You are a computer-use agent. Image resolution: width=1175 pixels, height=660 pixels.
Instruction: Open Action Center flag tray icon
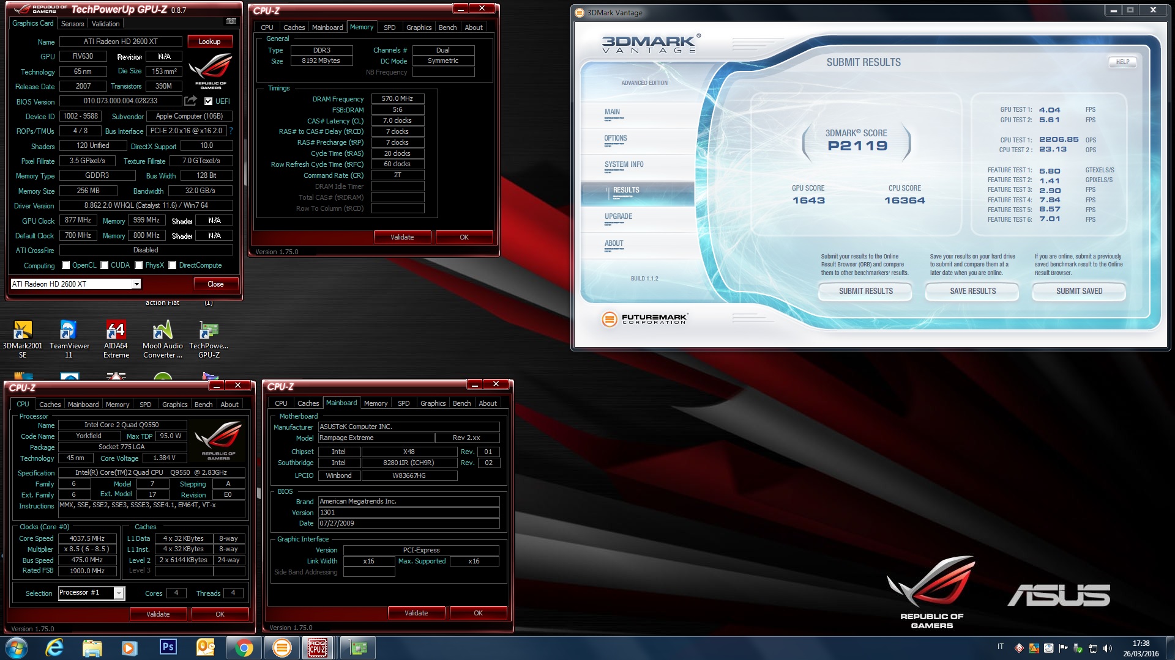(x=1063, y=648)
